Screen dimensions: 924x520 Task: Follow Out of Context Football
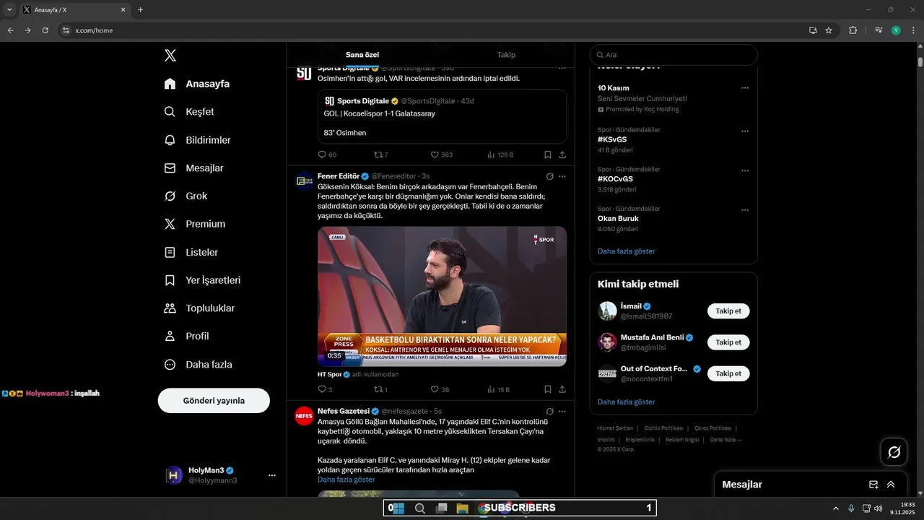point(728,373)
